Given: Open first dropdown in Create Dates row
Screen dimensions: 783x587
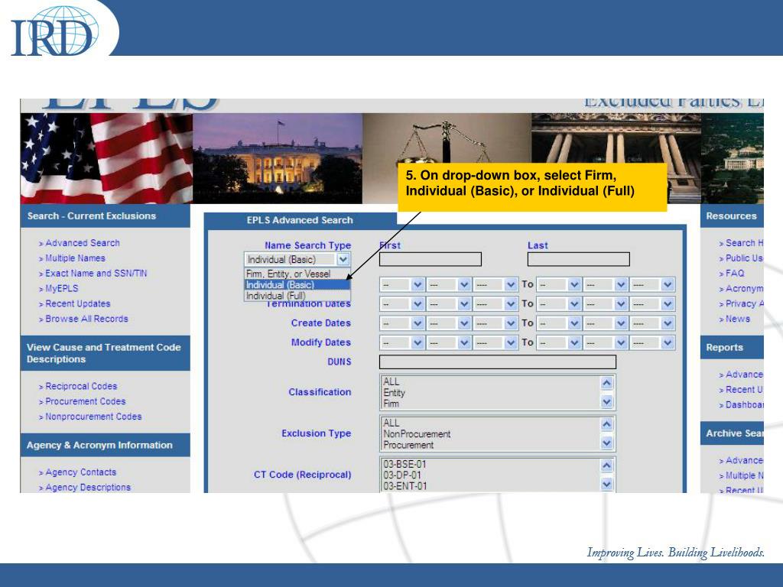Looking at the screenshot, I should (402, 323).
